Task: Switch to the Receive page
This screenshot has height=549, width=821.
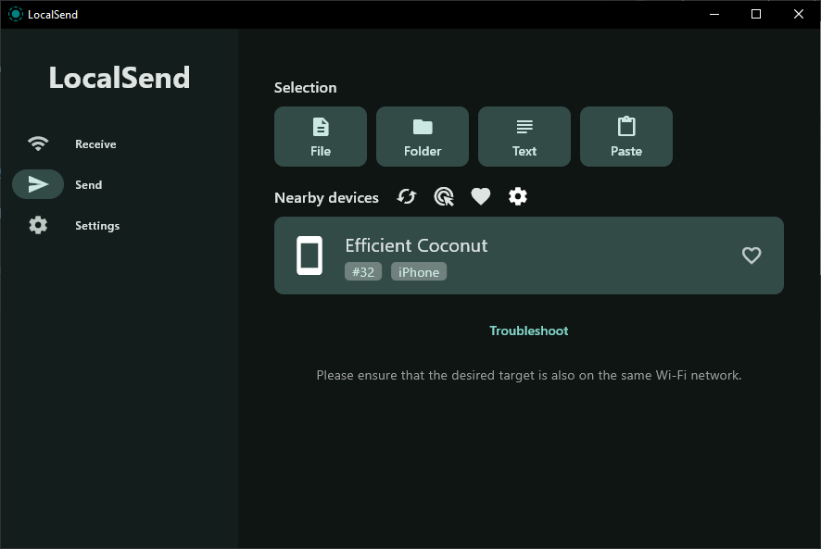Action: tap(95, 143)
